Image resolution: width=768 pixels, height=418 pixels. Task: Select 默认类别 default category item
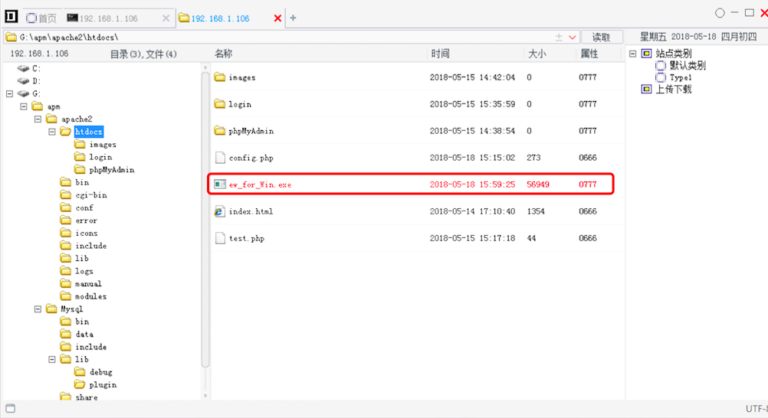click(688, 65)
